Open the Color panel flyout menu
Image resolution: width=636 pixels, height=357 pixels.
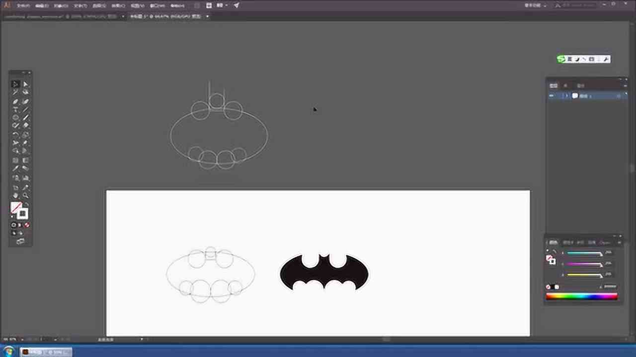point(620,242)
